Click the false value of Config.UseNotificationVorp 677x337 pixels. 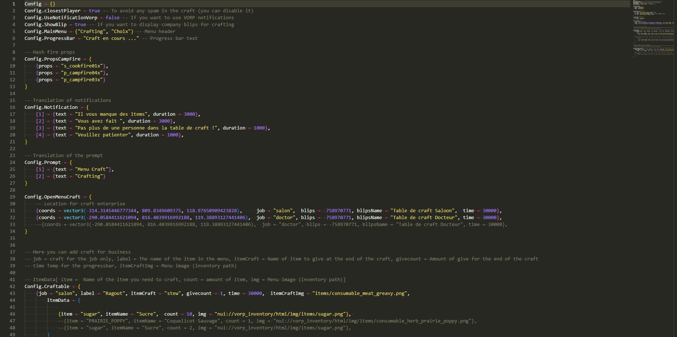tap(112, 18)
